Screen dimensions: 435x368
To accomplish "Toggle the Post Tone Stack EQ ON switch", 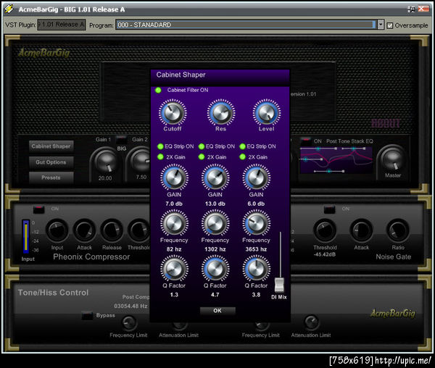I will click(x=306, y=141).
